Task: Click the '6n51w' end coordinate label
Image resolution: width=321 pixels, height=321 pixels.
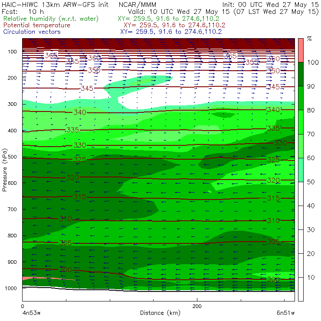Action: coord(285,313)
